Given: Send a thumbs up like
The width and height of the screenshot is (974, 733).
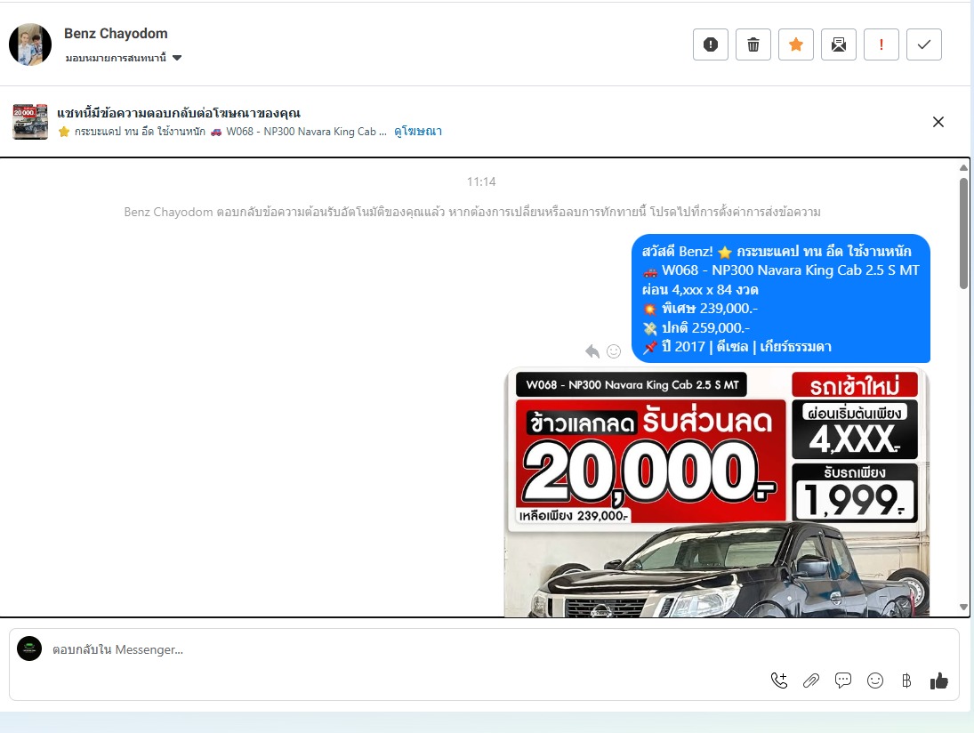Looking at the screenshot, I should (938, 681).
